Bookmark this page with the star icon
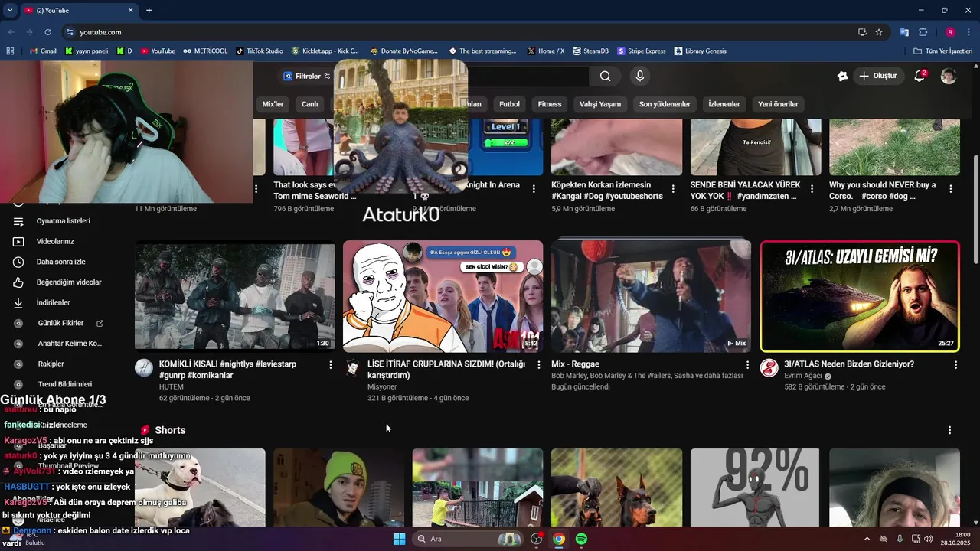The image size is (980, 551). point(879,32)
